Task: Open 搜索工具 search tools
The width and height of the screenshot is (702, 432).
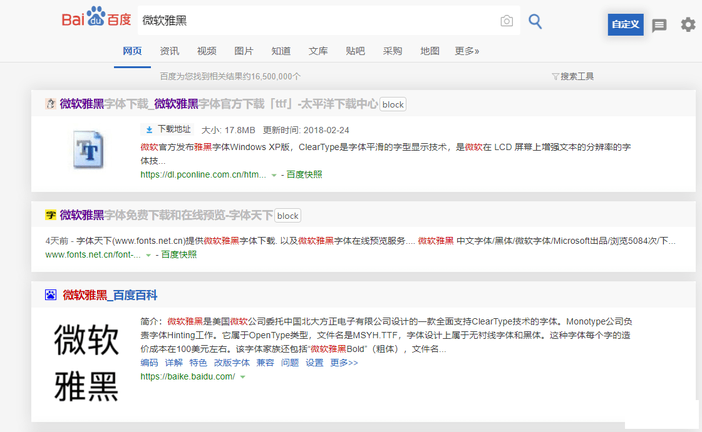Action: click(572, 77)
